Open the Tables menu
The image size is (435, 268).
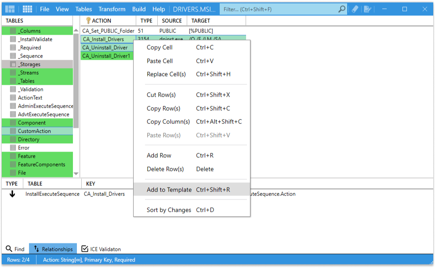click(x=83, y=9)
